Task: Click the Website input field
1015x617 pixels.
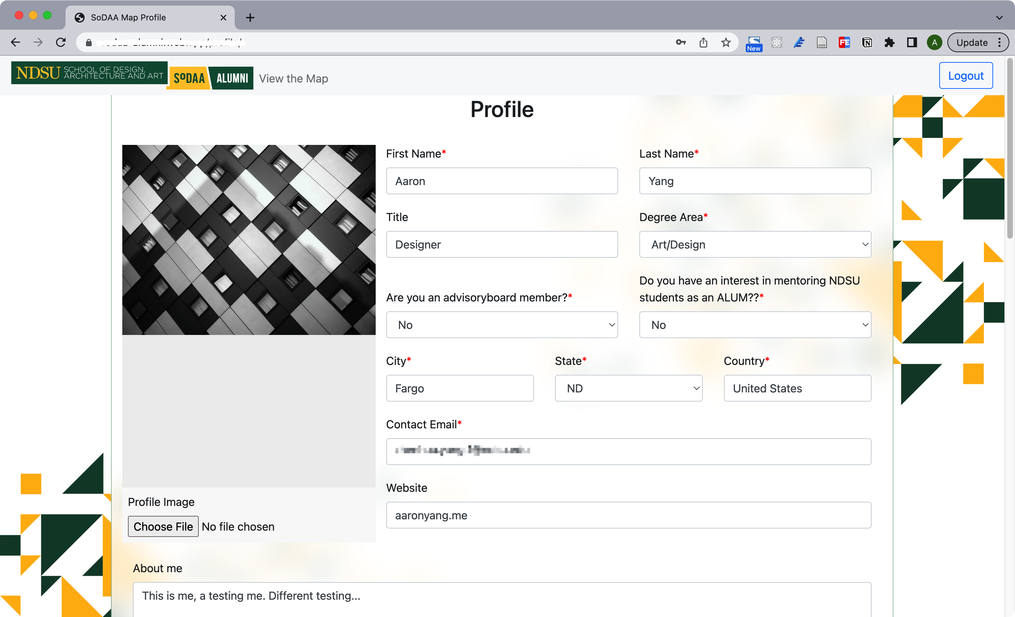Action: pos(628,515)
